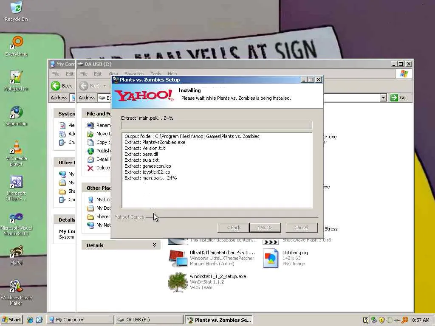The width and height of the screenshot is (435, 326).
Task: Open the MyPal browser shortcut
Action: tap(17, 255)
